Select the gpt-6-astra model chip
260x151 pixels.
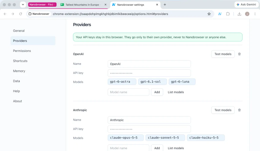click(122, 82)
